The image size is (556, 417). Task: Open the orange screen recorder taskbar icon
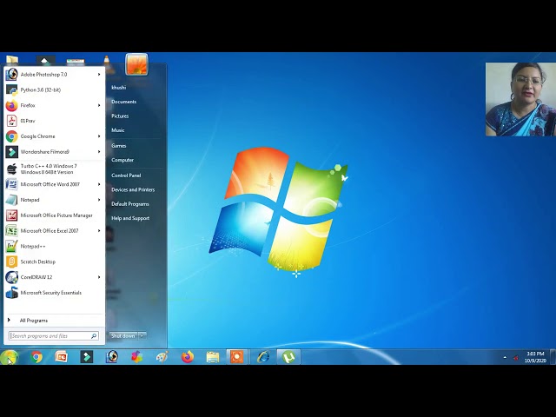tap(237, 357)
